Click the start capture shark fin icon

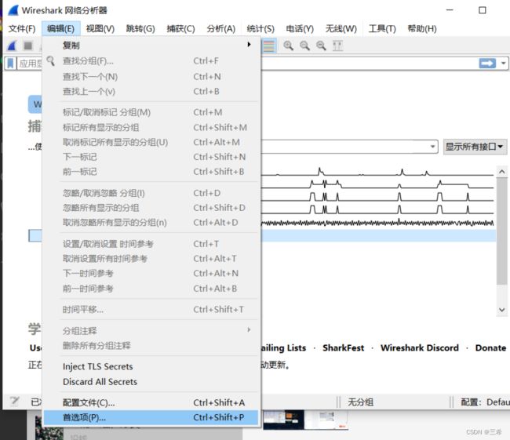(12, 45)
